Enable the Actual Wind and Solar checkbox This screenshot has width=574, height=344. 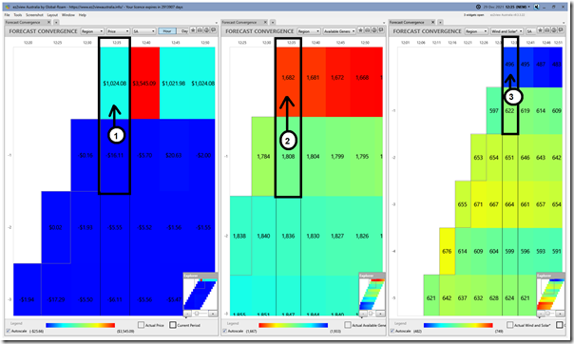tap(510, 325)
